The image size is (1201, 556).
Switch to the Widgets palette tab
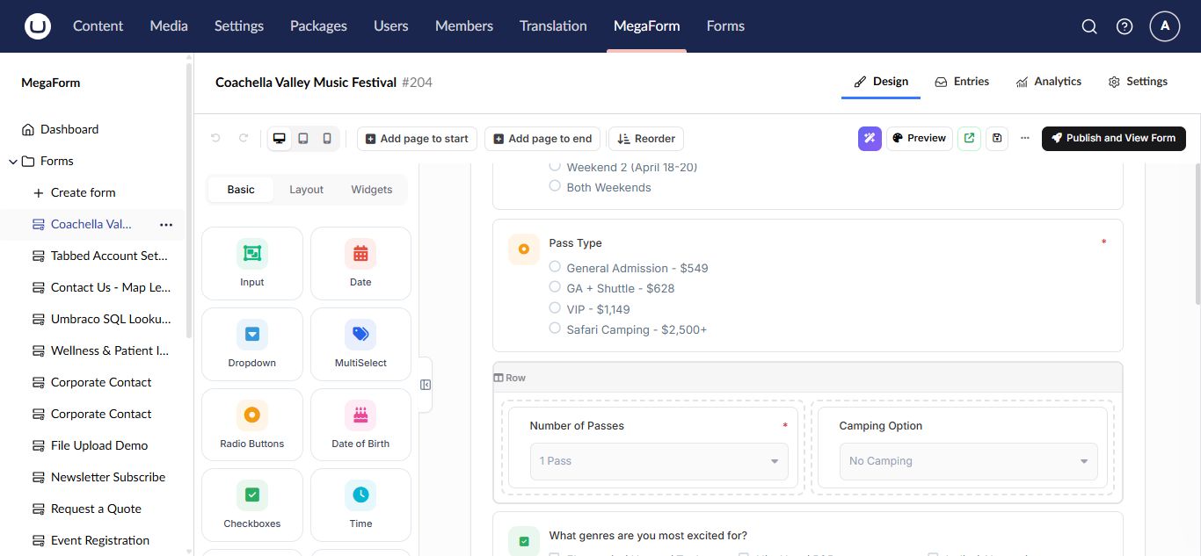coord(372,190)
